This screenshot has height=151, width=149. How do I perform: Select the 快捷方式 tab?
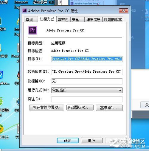[47, 19]
